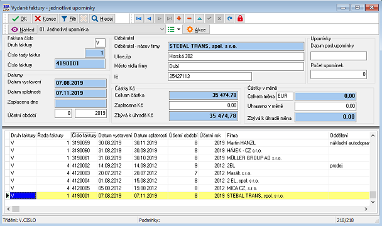Click the Druh faktury field

[x=100, y=43]
